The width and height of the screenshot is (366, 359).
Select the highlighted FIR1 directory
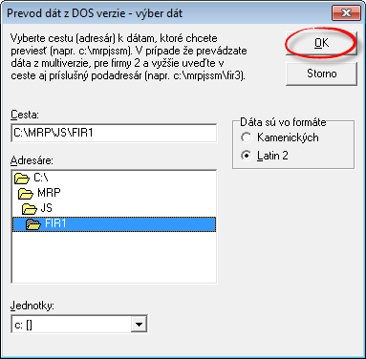114,224
